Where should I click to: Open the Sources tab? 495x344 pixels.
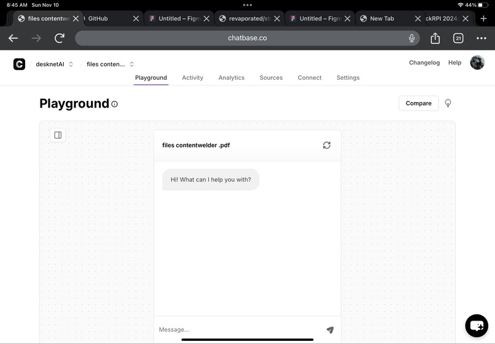pyautogui.click(x=271, y=78)
